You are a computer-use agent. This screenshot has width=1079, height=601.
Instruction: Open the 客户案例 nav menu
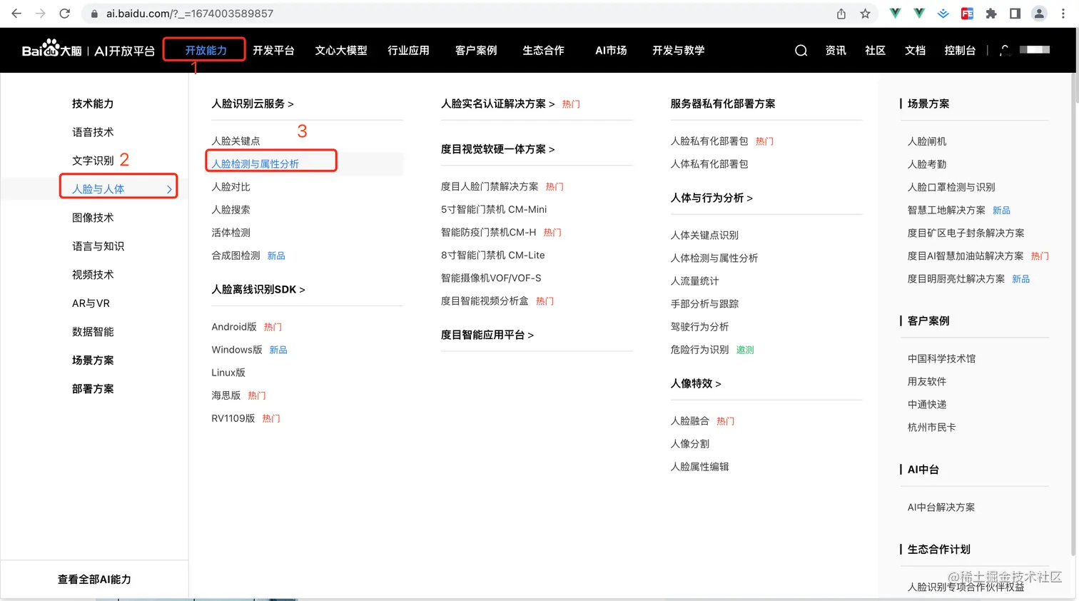(476, 50)
